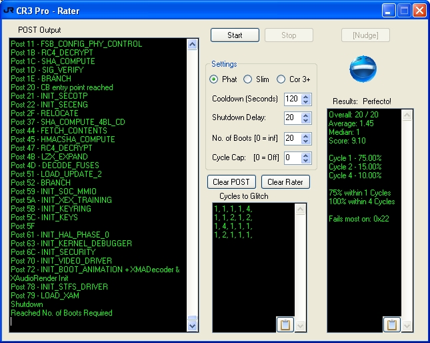Screen dimensions: 430x343
Task: Decrease No. of Boots value
Action: [x=306, y=141]
